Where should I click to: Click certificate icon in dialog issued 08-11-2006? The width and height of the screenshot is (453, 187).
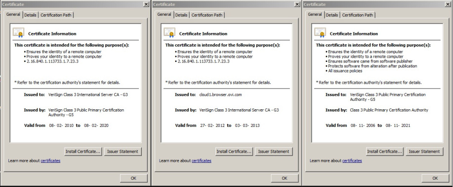[x=320, y=32]
